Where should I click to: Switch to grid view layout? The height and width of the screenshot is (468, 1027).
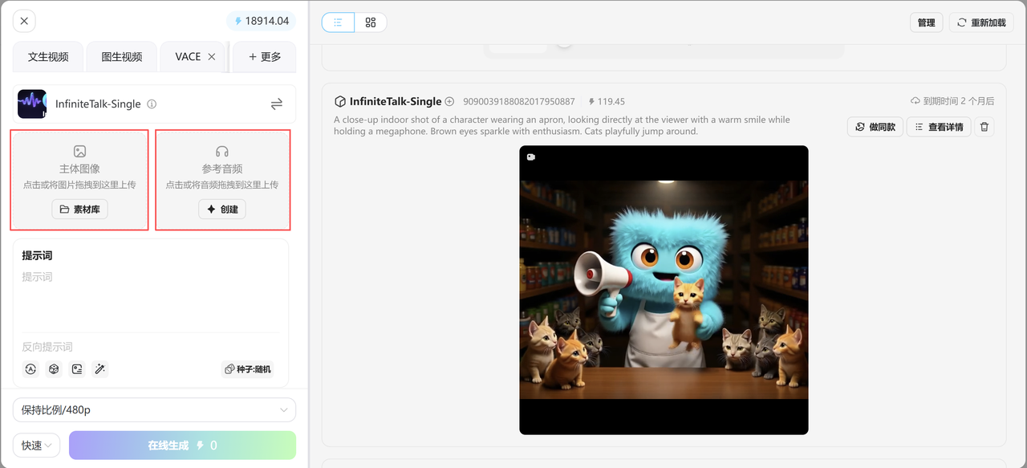point(371,22)
